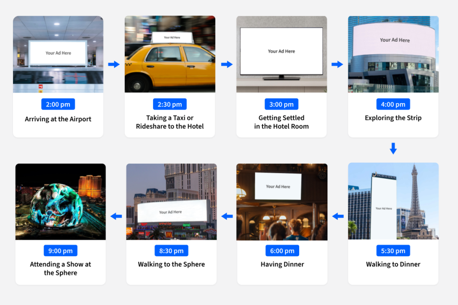Open the glowing Sphere at night image

point(60,201)
